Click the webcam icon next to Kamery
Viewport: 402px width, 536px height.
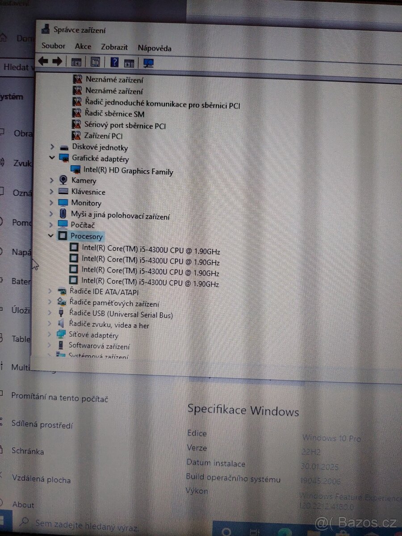click(63, 180)
